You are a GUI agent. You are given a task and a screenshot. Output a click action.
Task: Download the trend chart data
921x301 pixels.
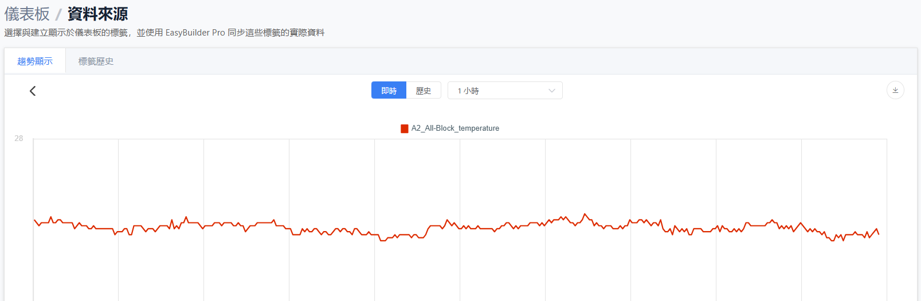pos(895,90)
